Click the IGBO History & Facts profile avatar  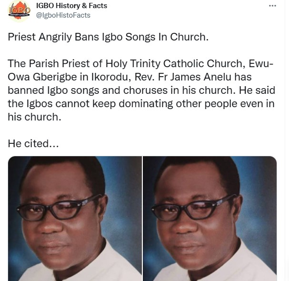coord(20,11)
